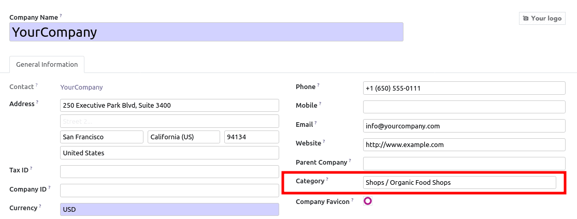Switch to the General Information tab
The image size is (577, 219).
click(x=47, y=64)
